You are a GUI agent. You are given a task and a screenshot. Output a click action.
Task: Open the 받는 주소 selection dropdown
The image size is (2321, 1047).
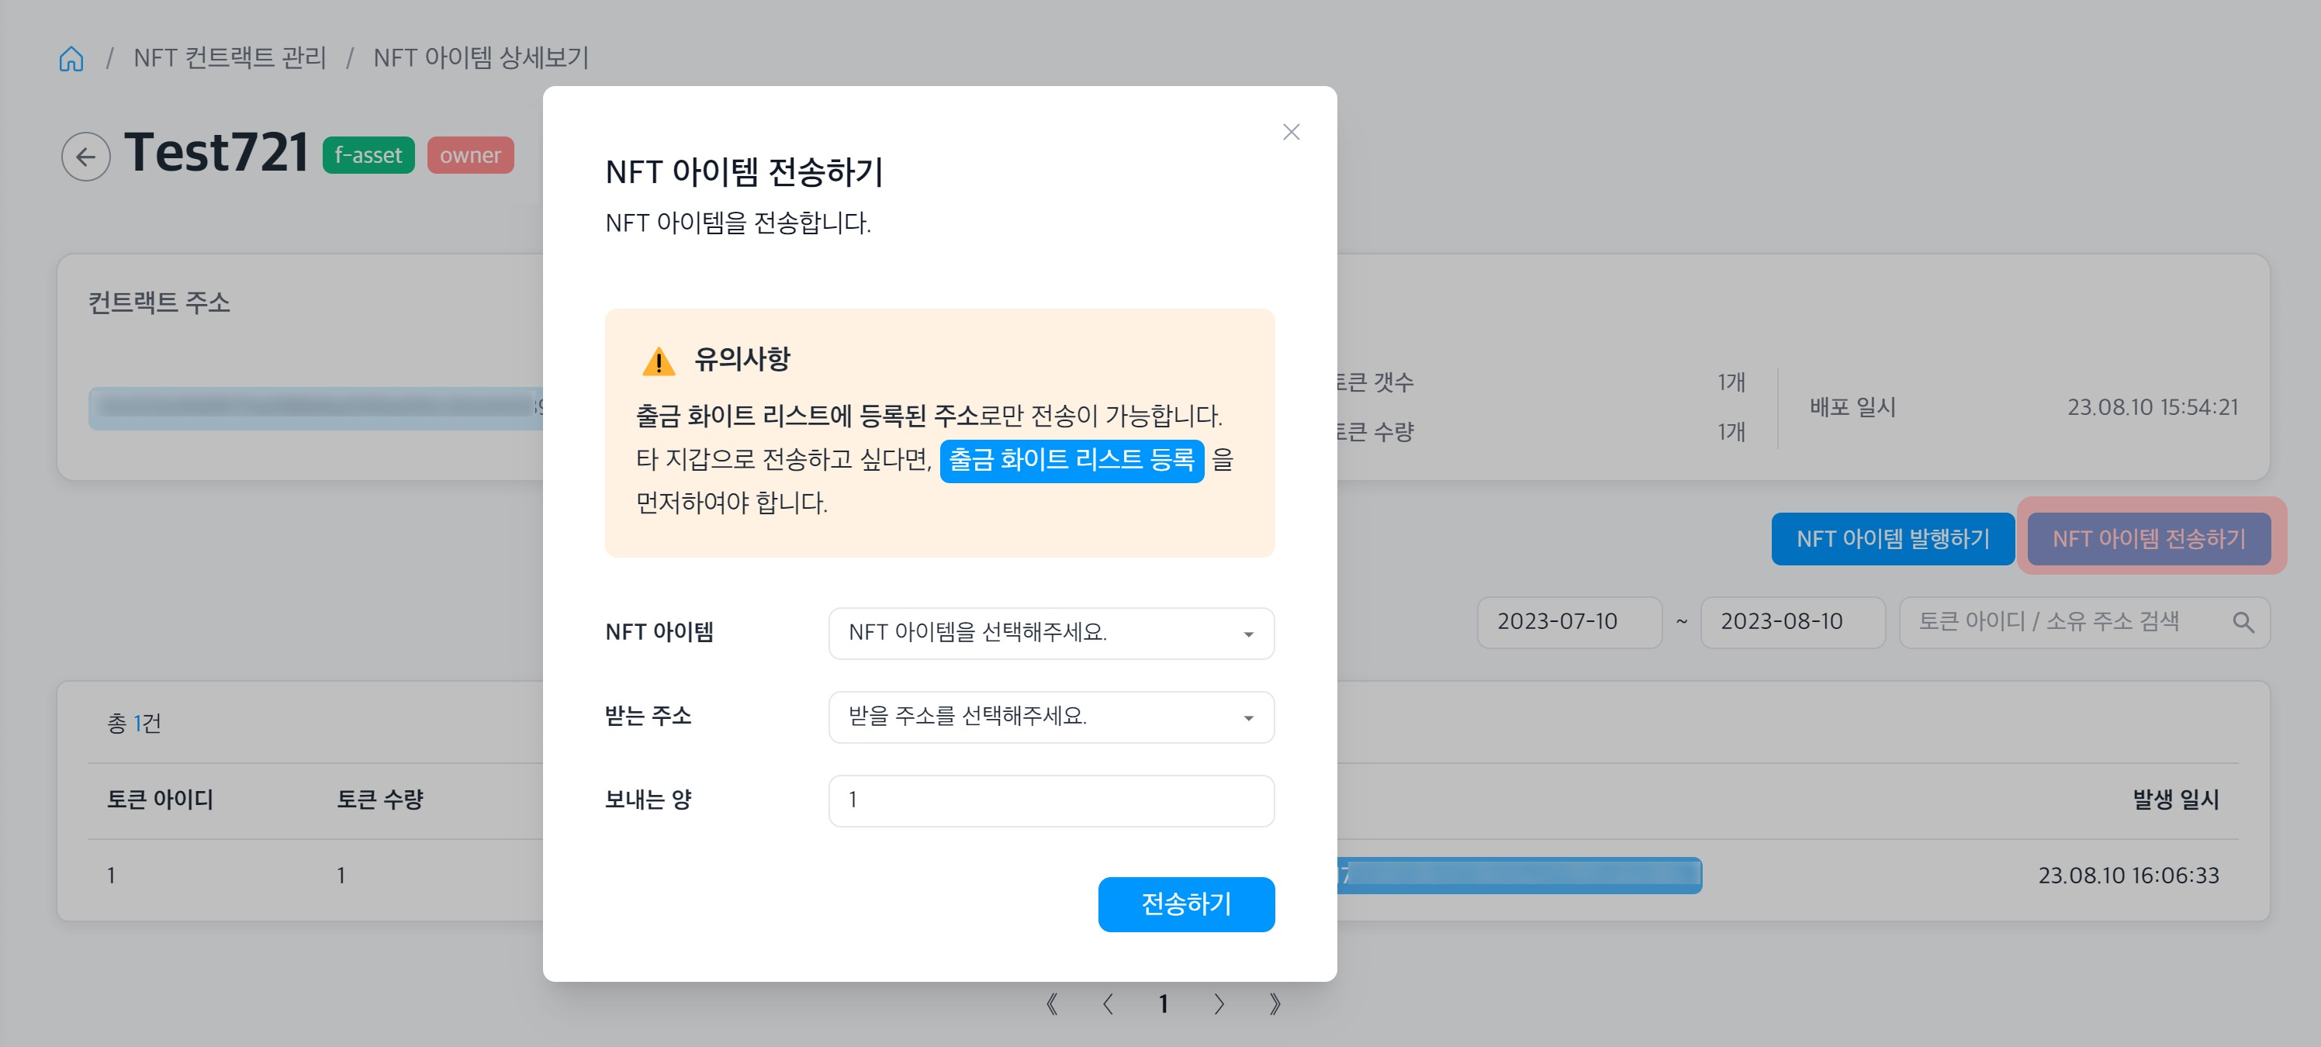tap(1050, 717)
